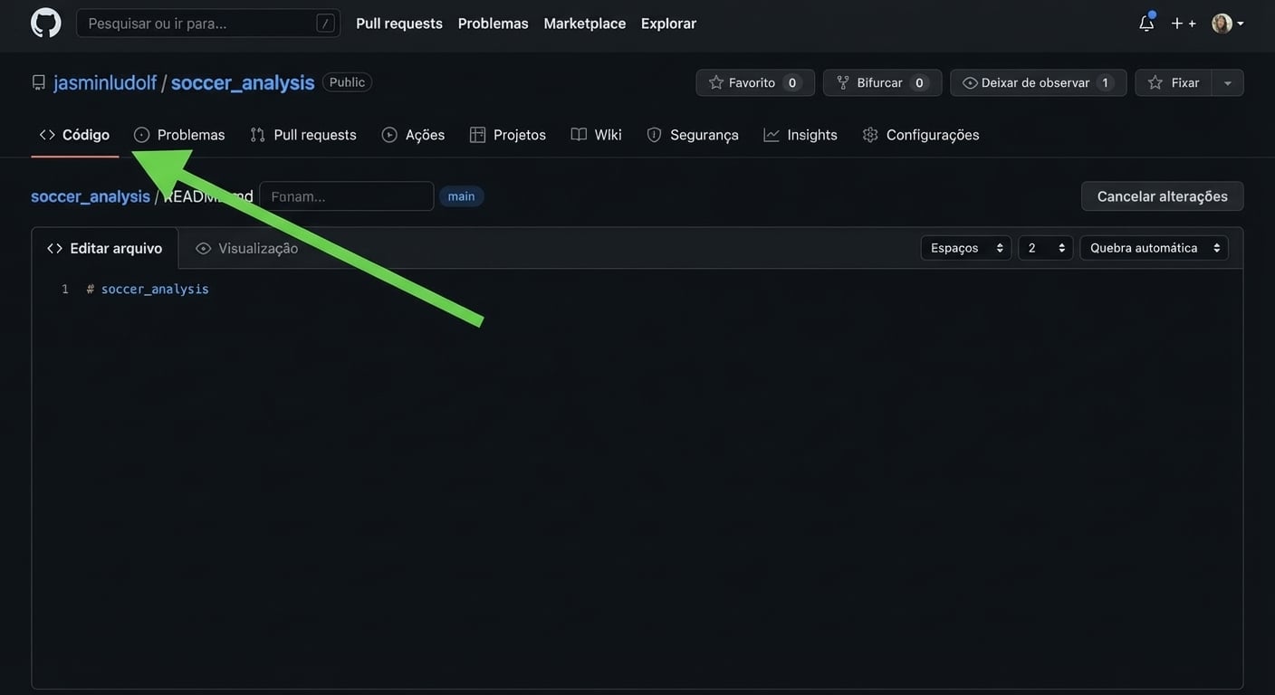Focus the 'Pesquisar ou ir para...' search box
1275x695 pixels.
[x=208, y=23]
